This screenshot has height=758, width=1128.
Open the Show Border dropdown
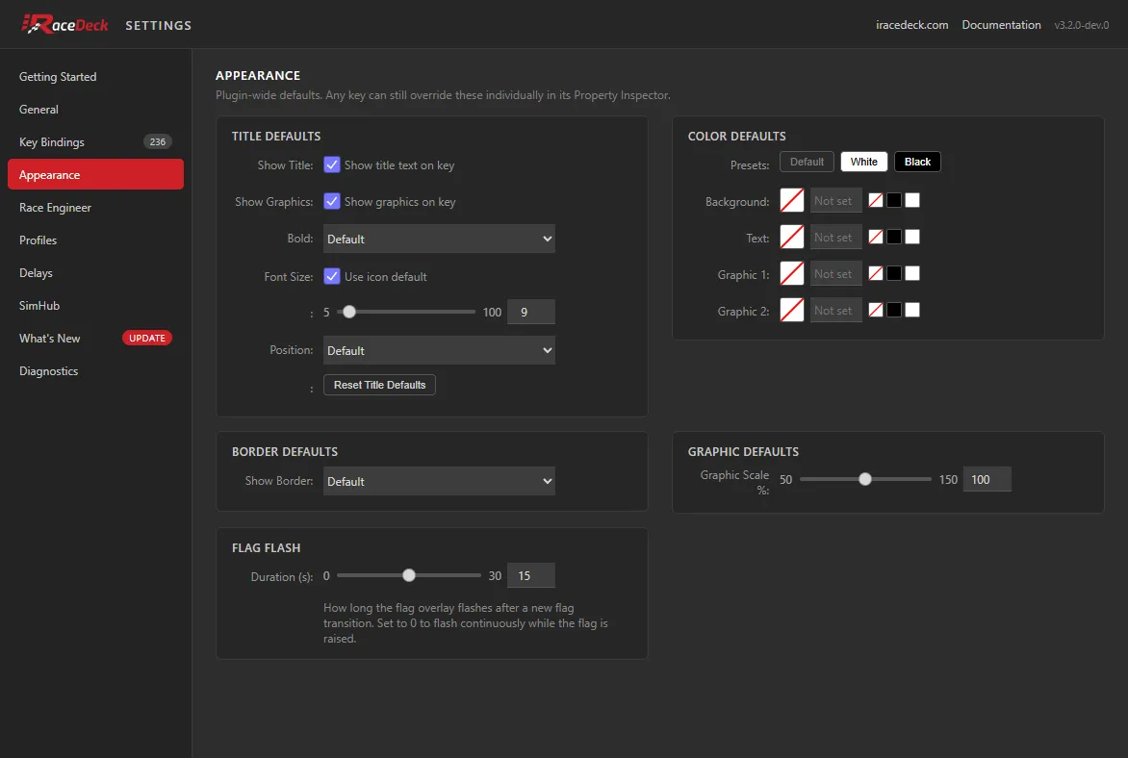(439, 481)
